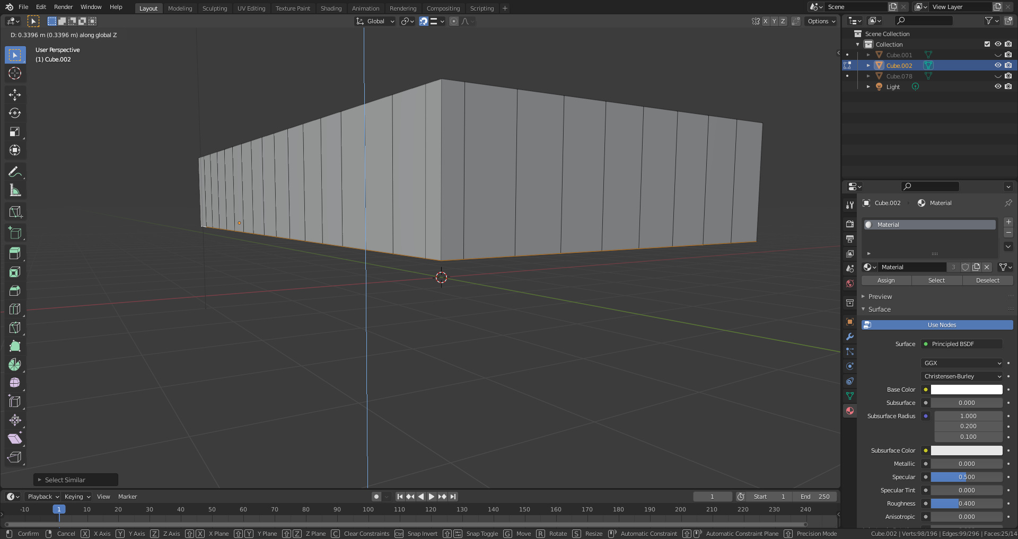Click the Base Color white swatch
This screenshot has width=1018, height=539.
pos(966,390)
